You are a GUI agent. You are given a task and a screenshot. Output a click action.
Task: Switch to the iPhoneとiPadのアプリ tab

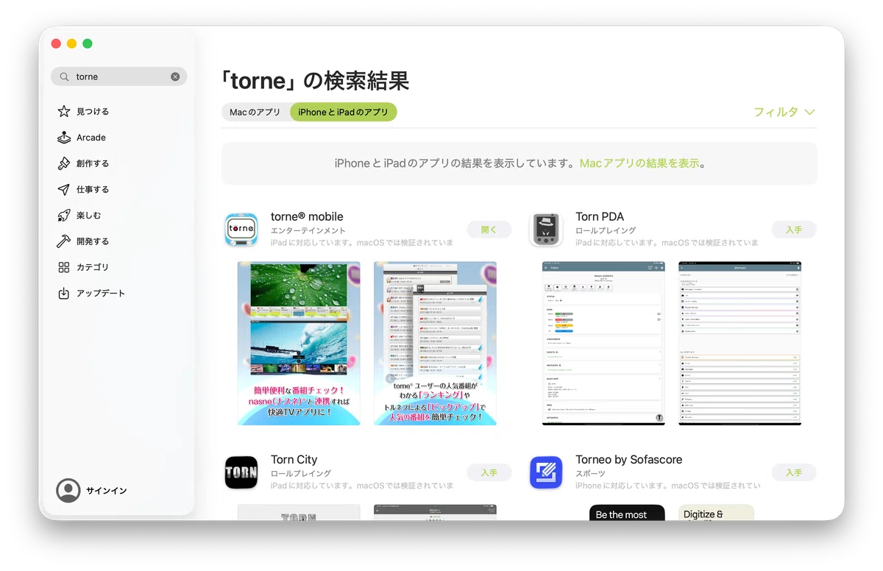(x=343, y=112)
